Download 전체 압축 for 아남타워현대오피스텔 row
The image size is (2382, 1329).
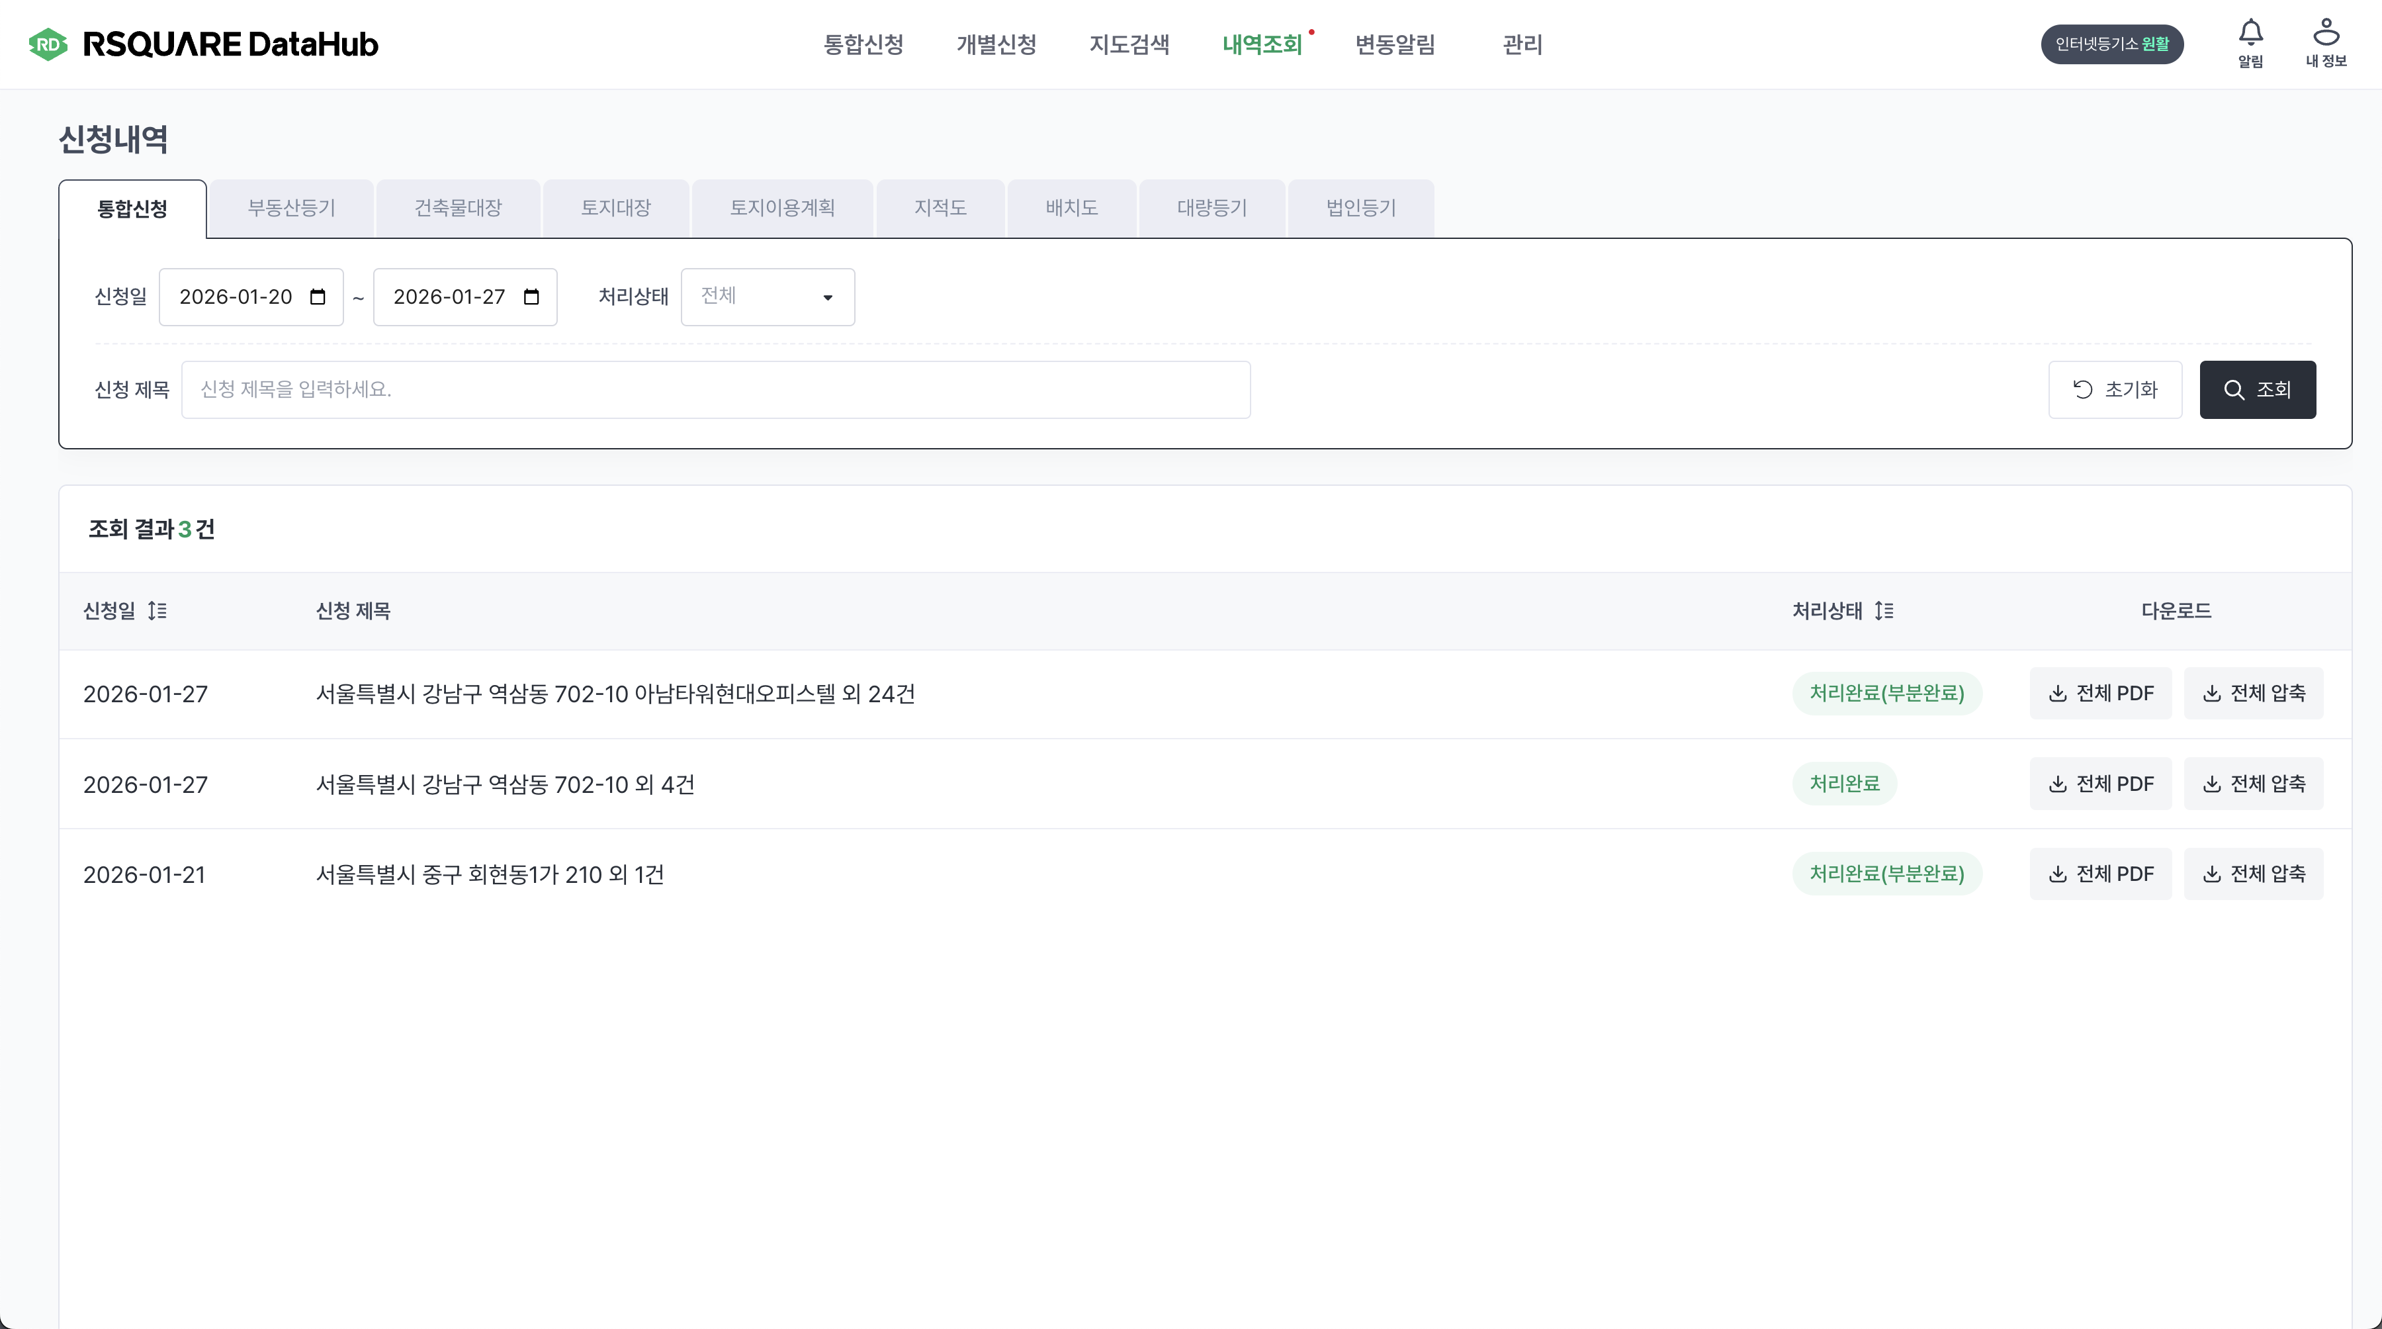[x=2254, y=693]
